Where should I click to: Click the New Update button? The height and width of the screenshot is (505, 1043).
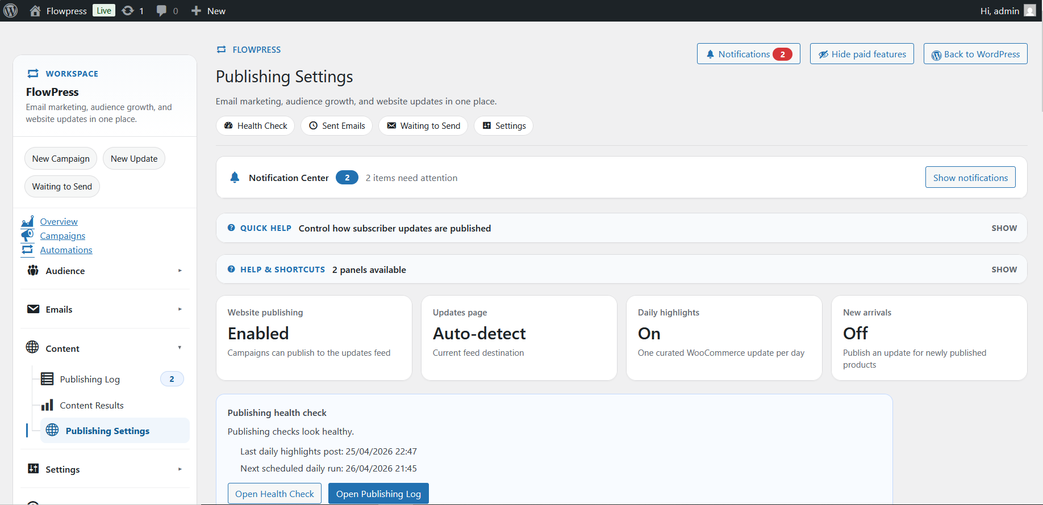pos(134,158)
